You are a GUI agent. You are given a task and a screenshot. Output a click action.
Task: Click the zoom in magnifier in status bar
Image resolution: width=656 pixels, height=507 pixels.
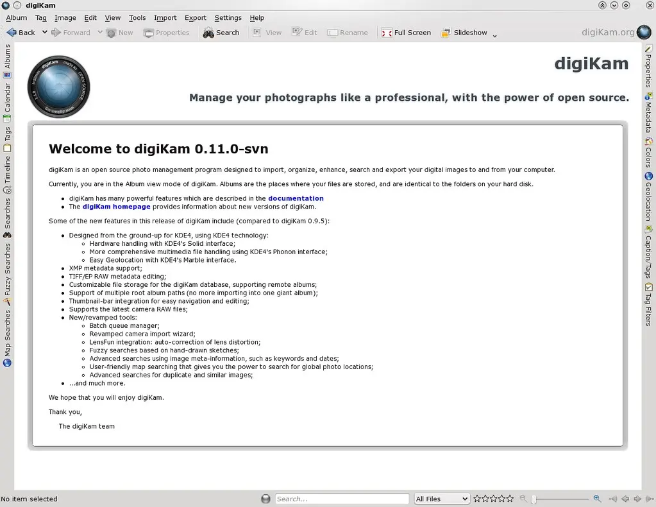tap(597, 499)
